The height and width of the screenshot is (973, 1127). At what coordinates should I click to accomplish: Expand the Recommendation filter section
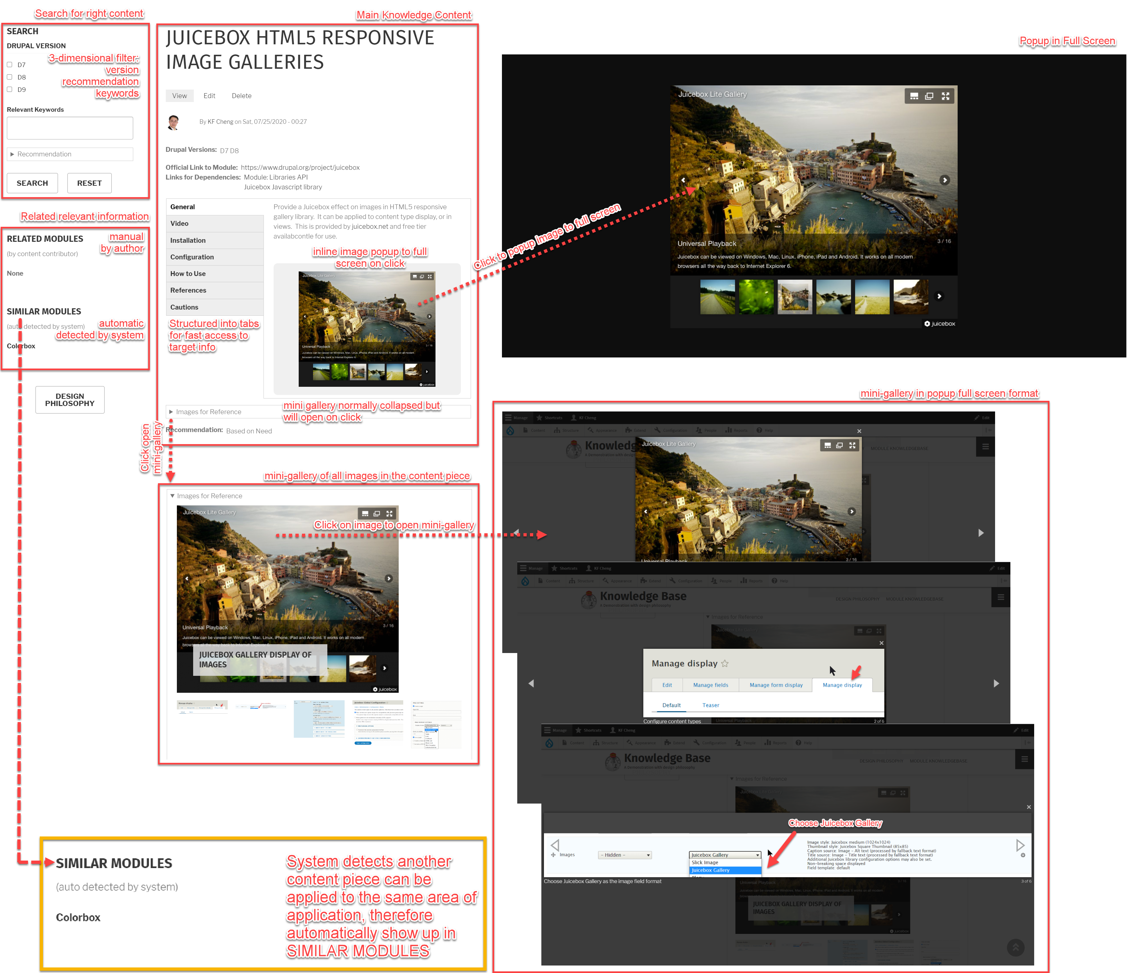(x=70, y=154)
